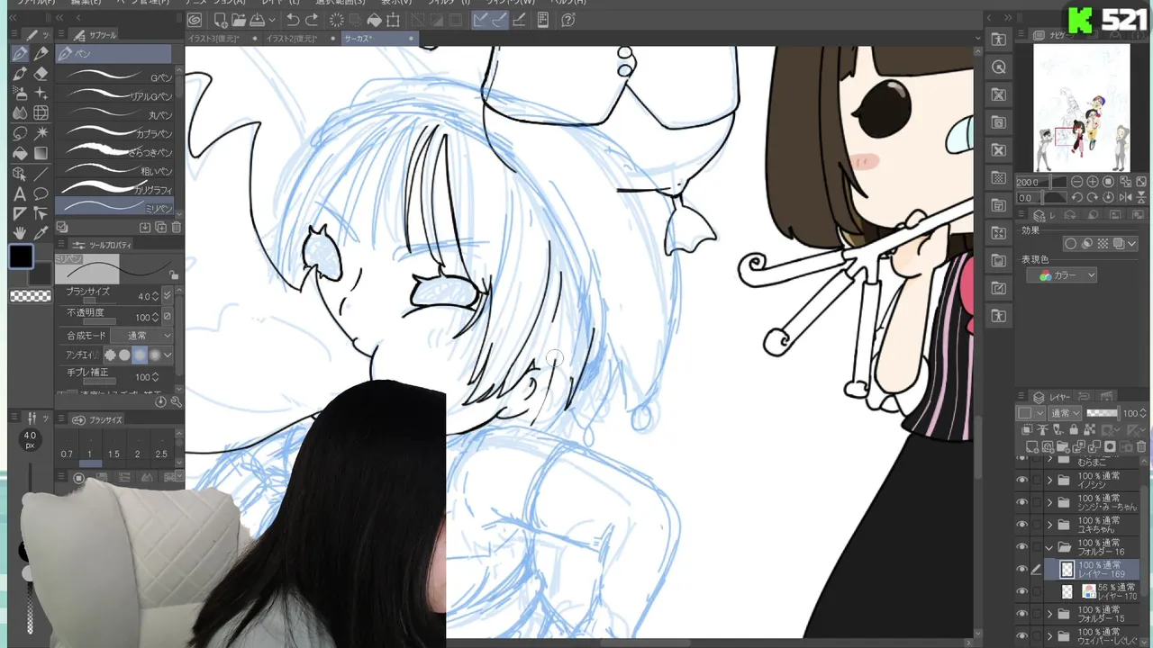Toggle snap to grid in the command bar
The width and height of the screenshot is (1153, 648).
click(x=519, y=20)
